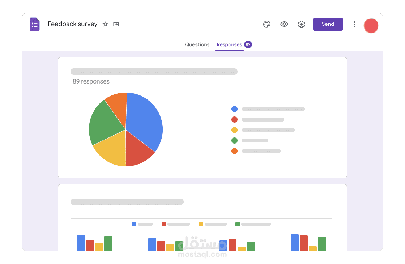Open the customize theme palette icon

coord(267,24)
